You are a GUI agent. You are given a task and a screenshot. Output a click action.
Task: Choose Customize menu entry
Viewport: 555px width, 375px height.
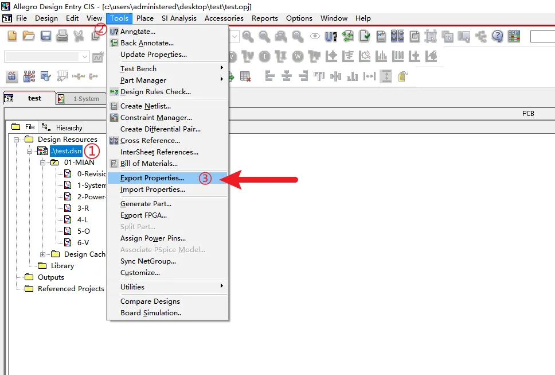pyautogui.click(x=167, y=273)
